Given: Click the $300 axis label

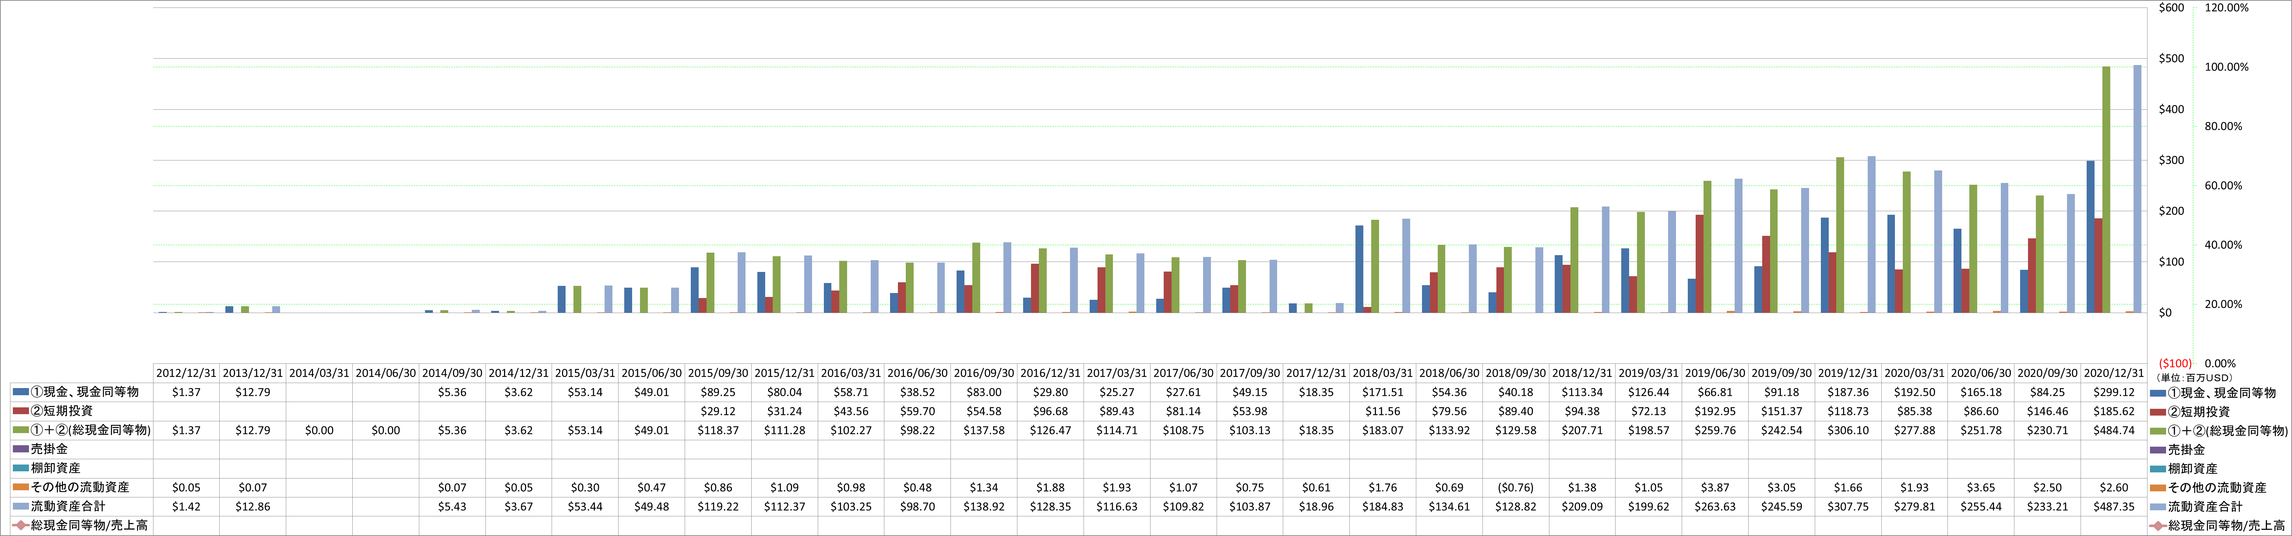Looking at the screenshot, I should (2171, 161).
